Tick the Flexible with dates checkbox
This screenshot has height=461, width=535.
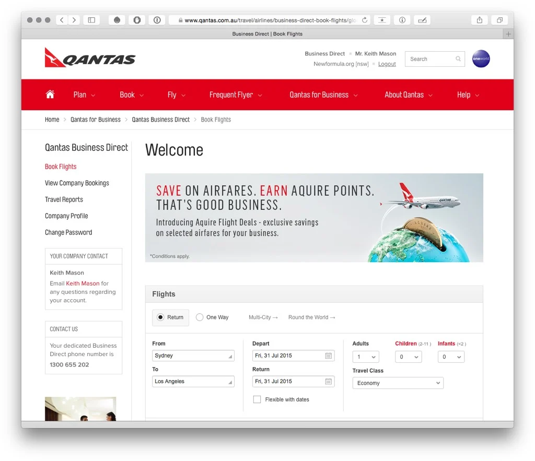[x=257, y=399]
